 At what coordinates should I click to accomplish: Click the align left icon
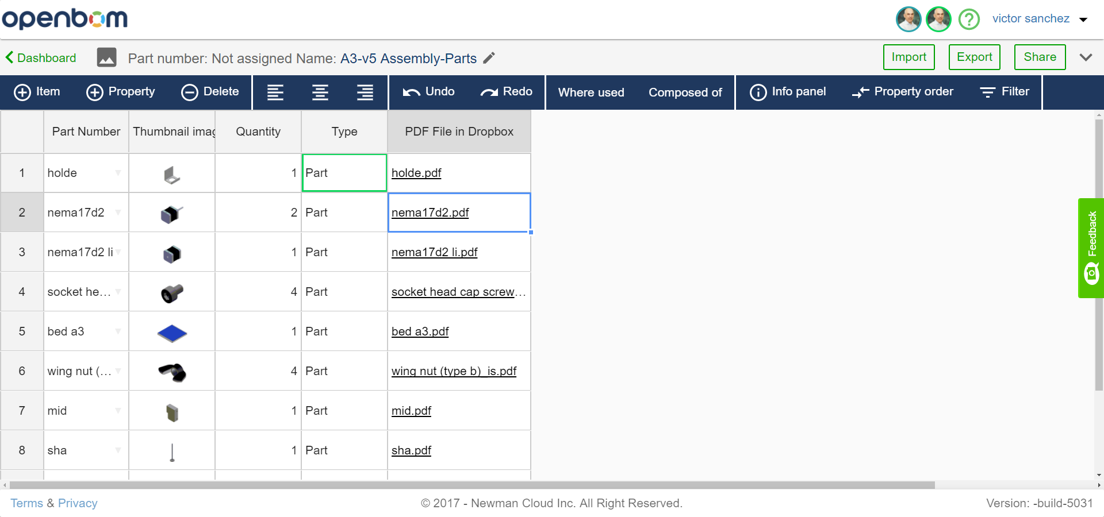[x=275, y=92]
